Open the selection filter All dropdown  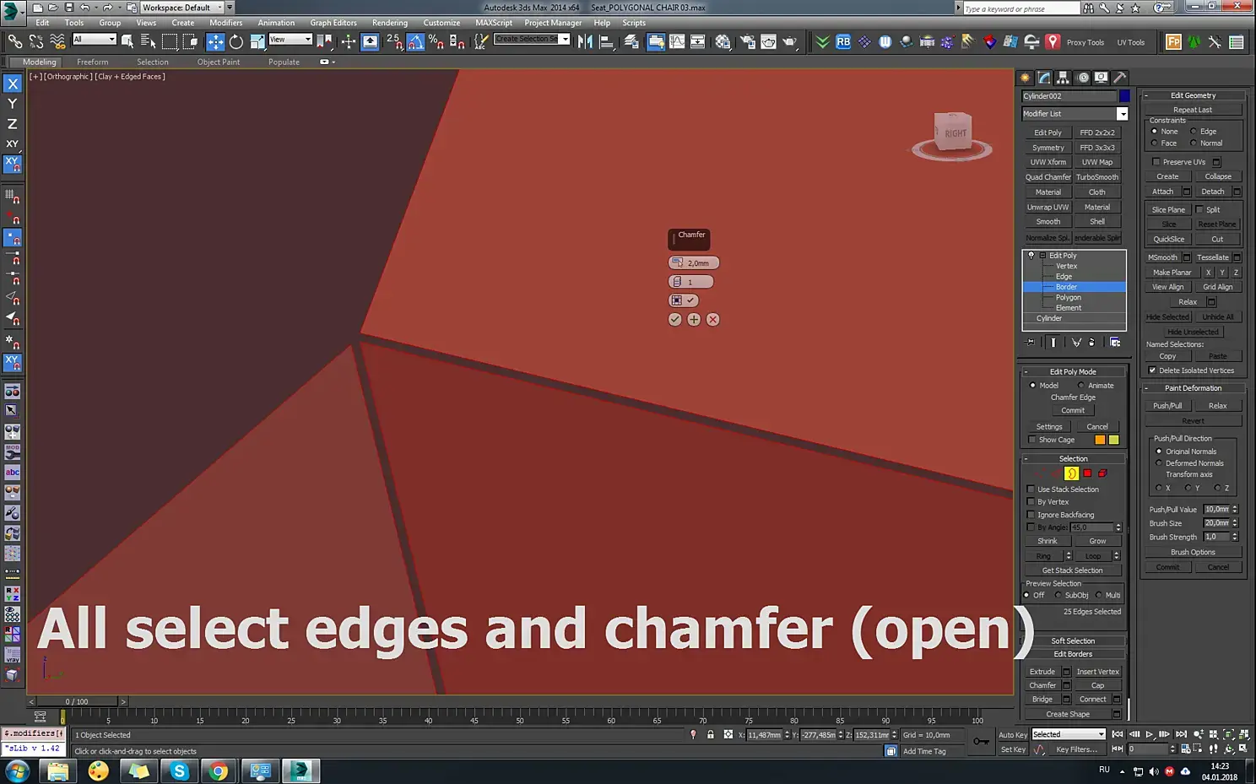[94, 40]
